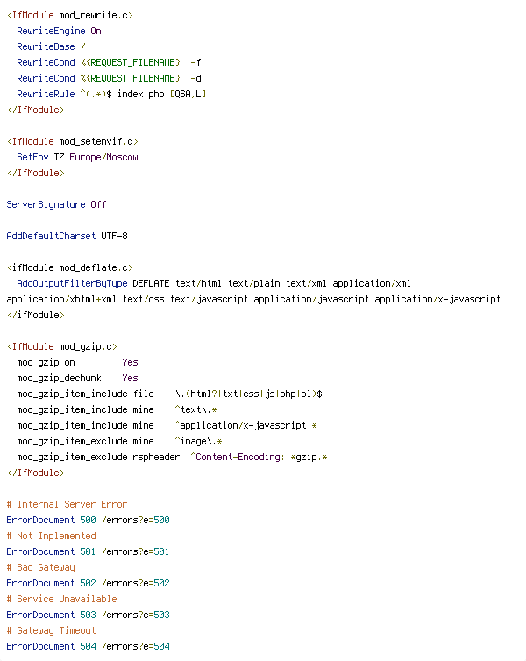Click the opening ifModule mod_deflate.c tag
526x661 pixels.
(70, 267)
